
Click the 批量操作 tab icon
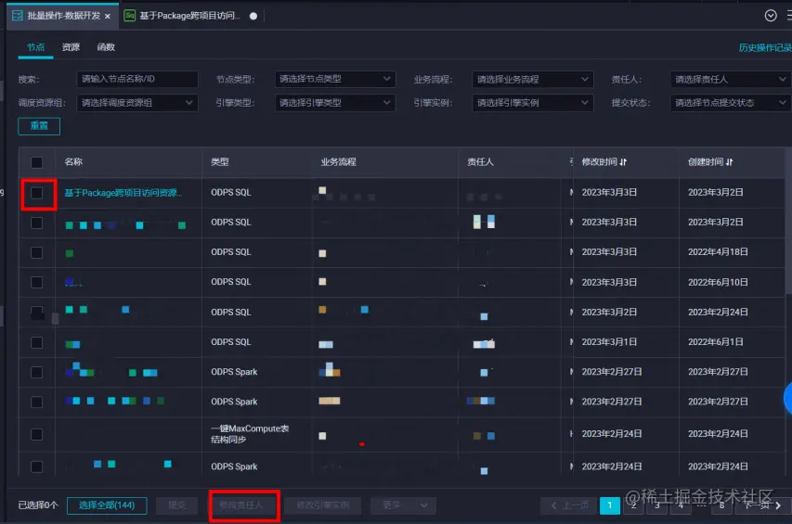coord(17,16)
